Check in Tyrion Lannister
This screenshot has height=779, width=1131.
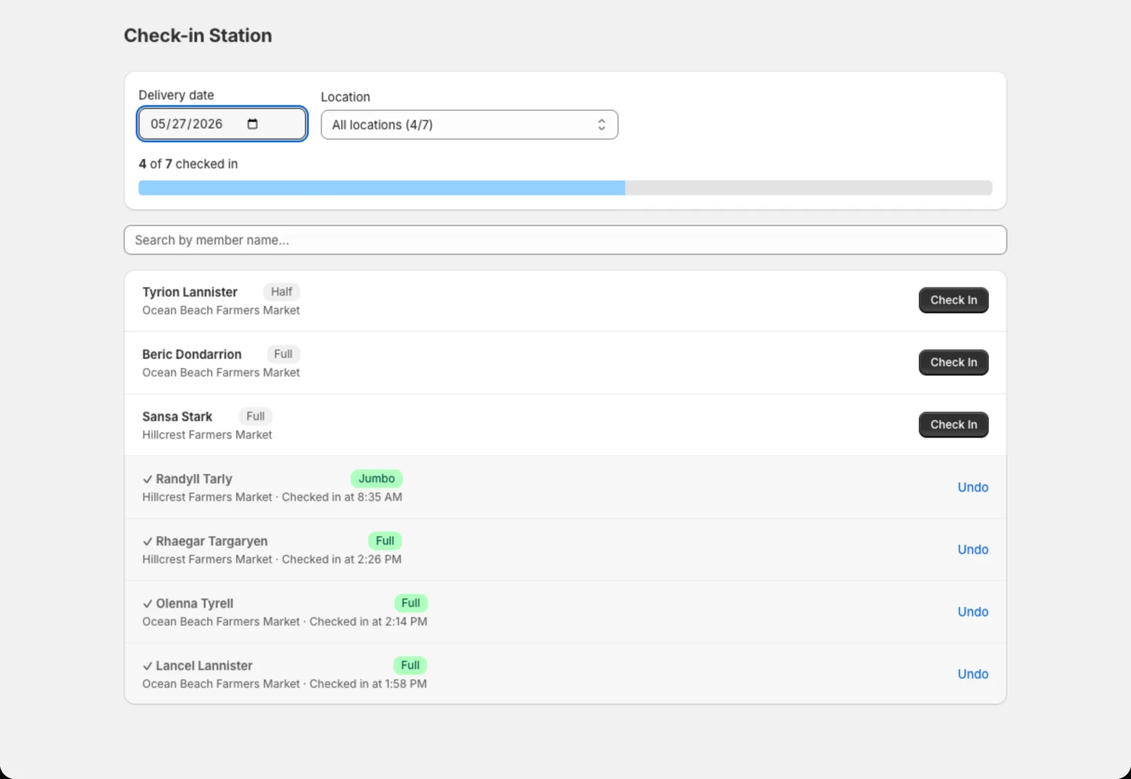[954, 300]
